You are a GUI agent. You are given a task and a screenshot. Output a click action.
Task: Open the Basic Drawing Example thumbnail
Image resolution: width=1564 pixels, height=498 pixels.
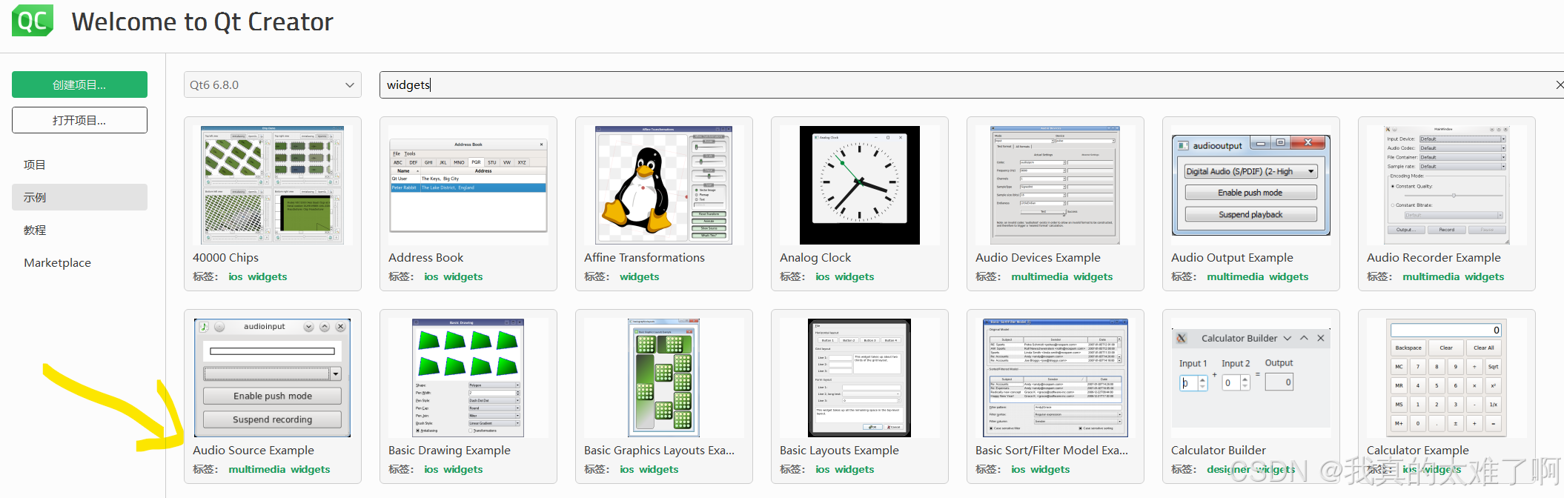tap(468, 378)
